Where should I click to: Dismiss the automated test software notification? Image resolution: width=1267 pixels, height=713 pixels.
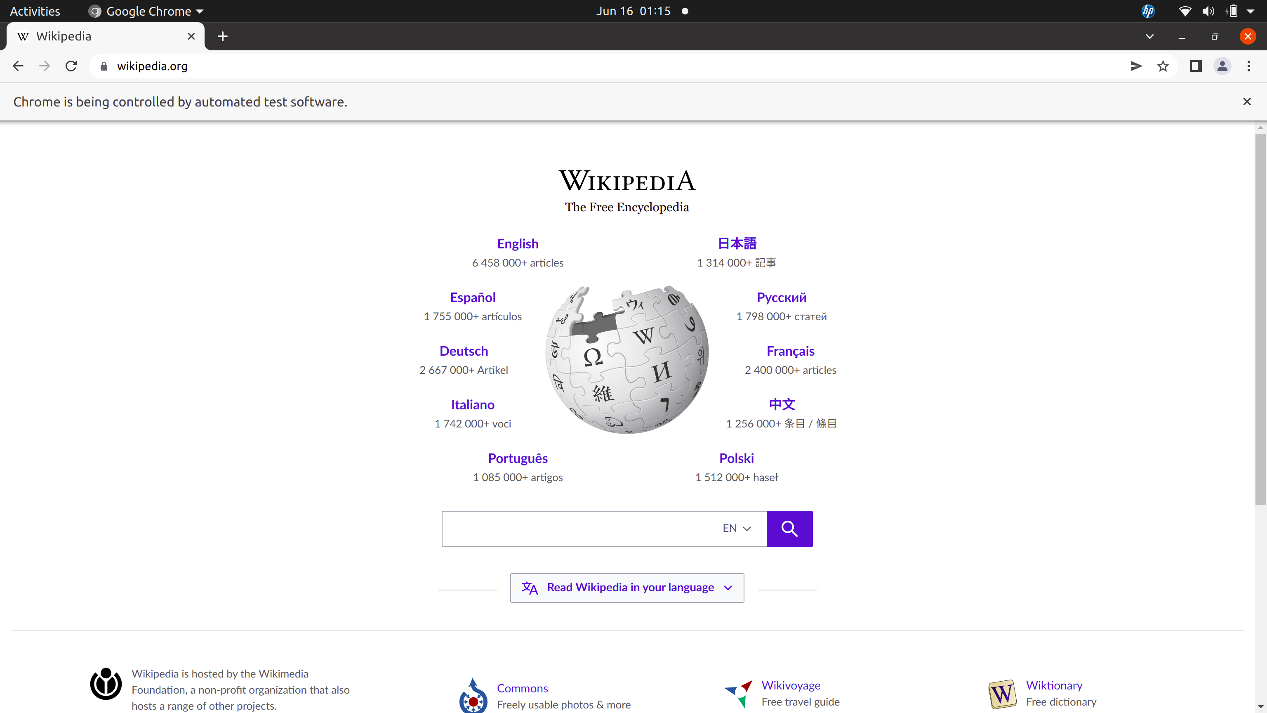point(1248,102)
